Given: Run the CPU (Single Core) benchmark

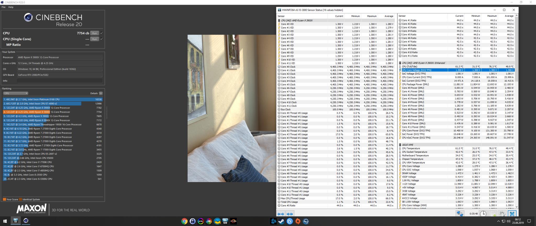Looking at the screenshot, I should (94, 39).
